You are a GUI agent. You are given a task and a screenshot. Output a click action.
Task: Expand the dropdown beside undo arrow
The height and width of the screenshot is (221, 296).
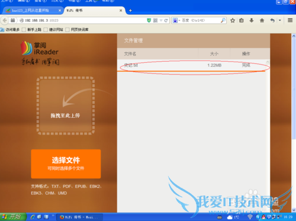coord(280,20)
